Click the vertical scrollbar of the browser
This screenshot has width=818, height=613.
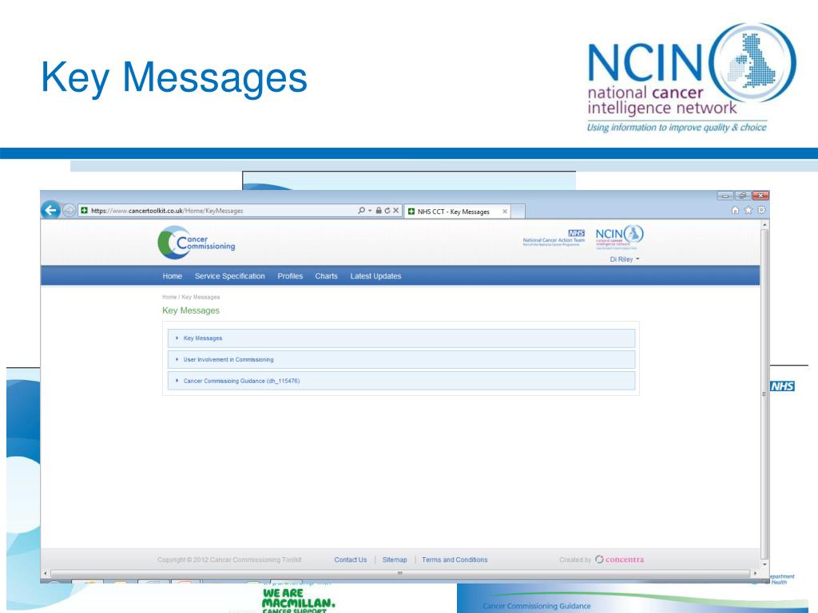pos(764,394)
